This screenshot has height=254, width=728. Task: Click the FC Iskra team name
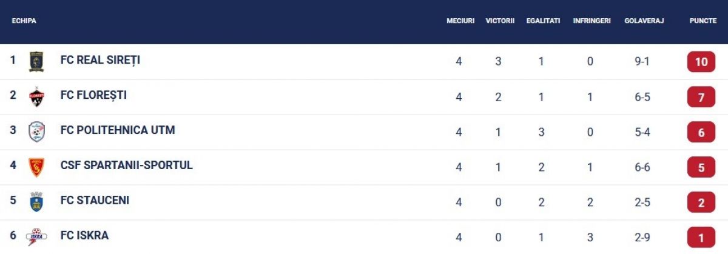[84, 235]
